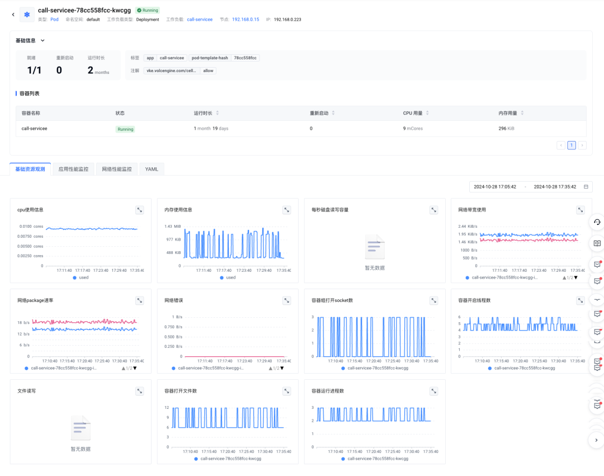The height and width of the screenshot is (476, 604).
Task: Toggle series legend under 容器打开文件数 chart
Action: [x=228, y=459]
